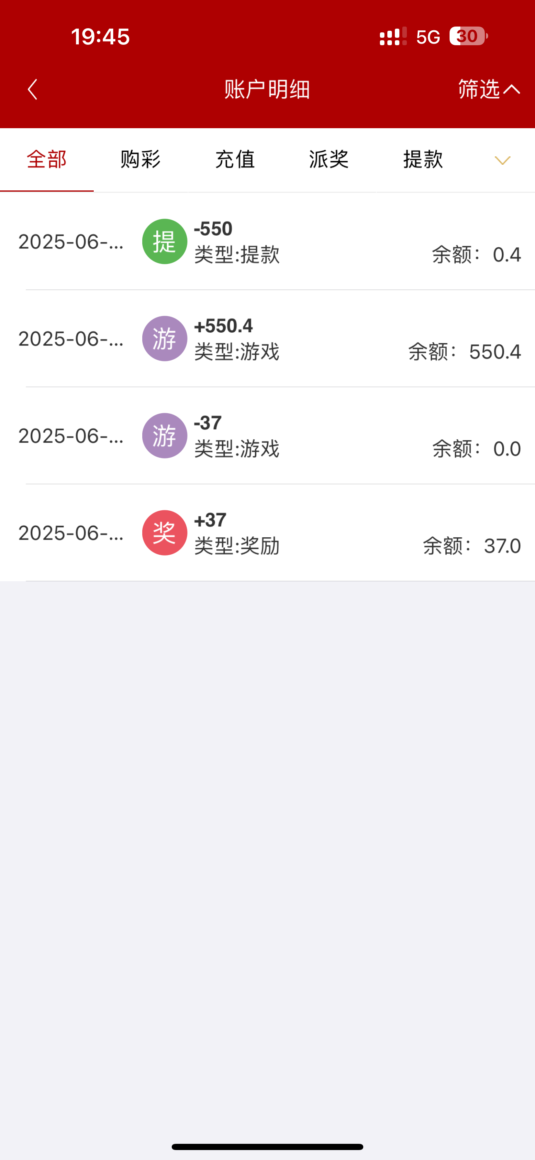Open the 派奖 tab
Viewport: 535px width, 1160px height.
pyautogui.click(x=329, y=159)
